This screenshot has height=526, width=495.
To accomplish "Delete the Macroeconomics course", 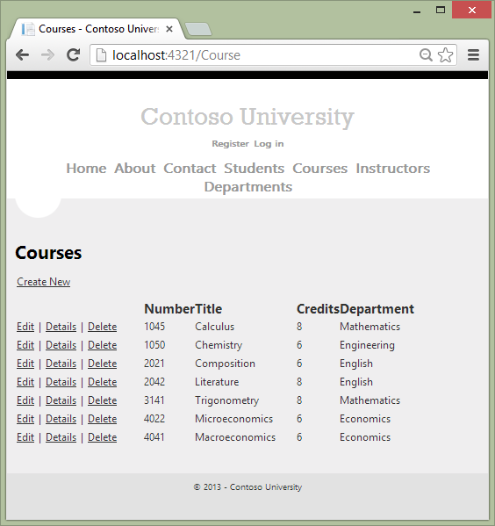I will pyautogui.click(x=103, y=437).
